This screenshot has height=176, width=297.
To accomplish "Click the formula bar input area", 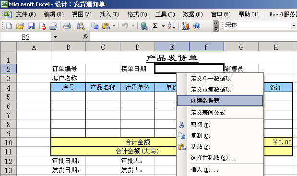I will [x=193, y=37].
